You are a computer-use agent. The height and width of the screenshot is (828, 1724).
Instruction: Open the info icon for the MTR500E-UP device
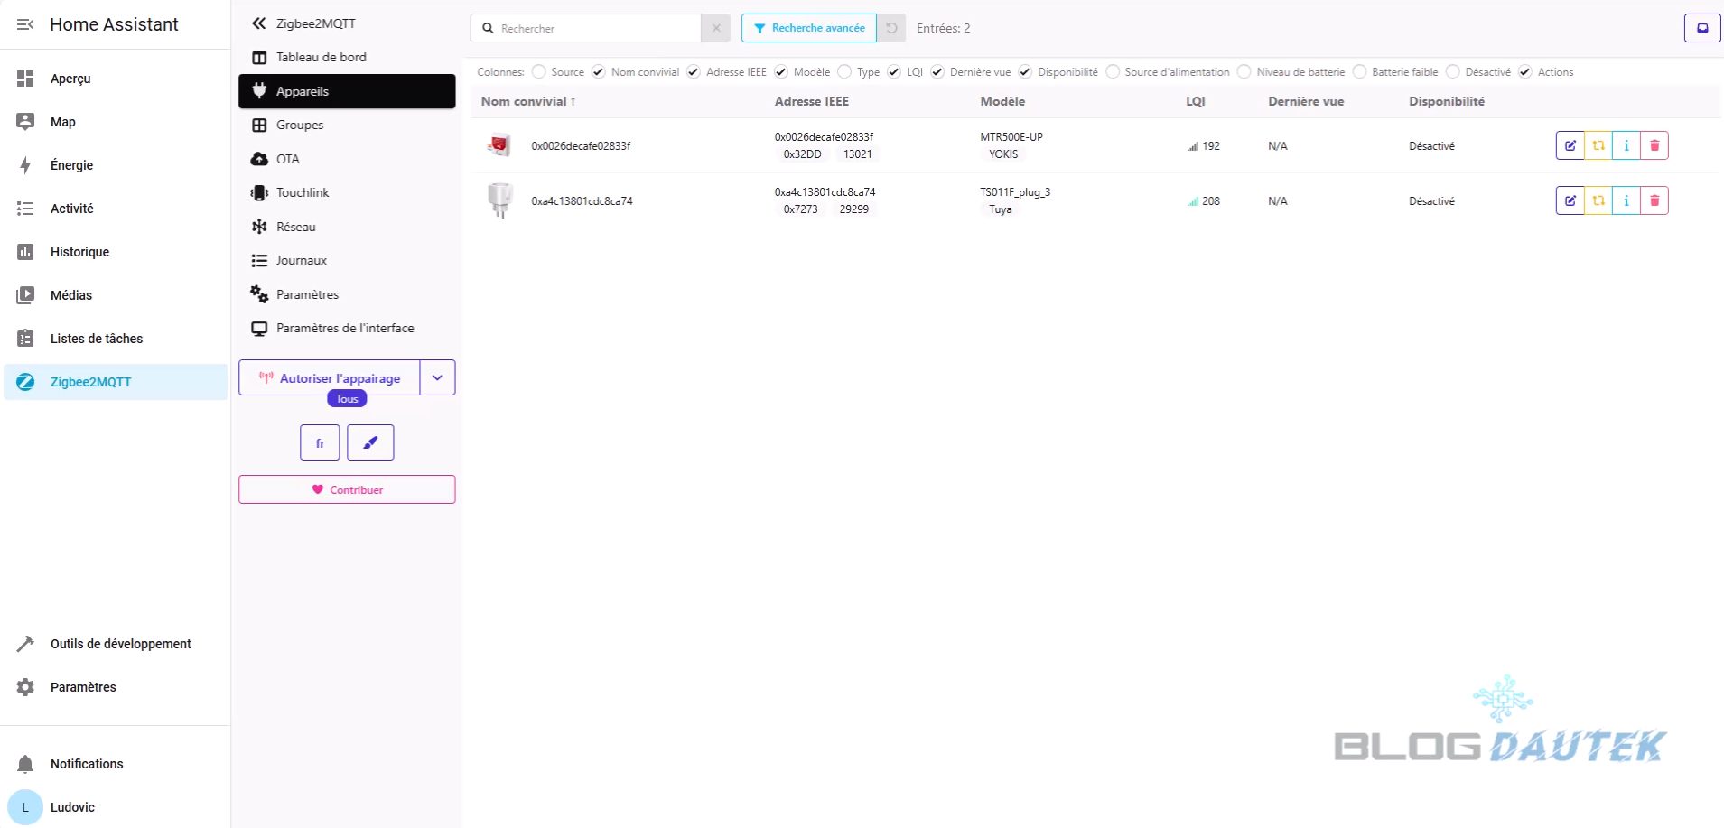[1626, 145]
